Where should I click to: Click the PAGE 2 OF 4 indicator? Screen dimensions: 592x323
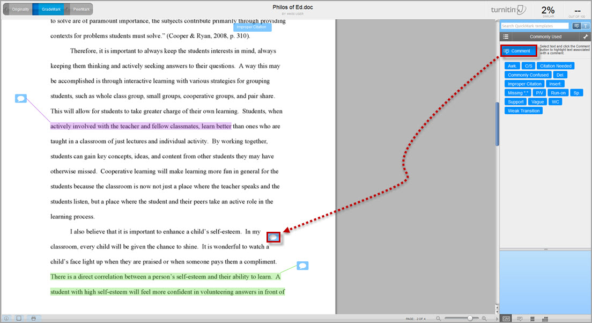tap(415, 319)
